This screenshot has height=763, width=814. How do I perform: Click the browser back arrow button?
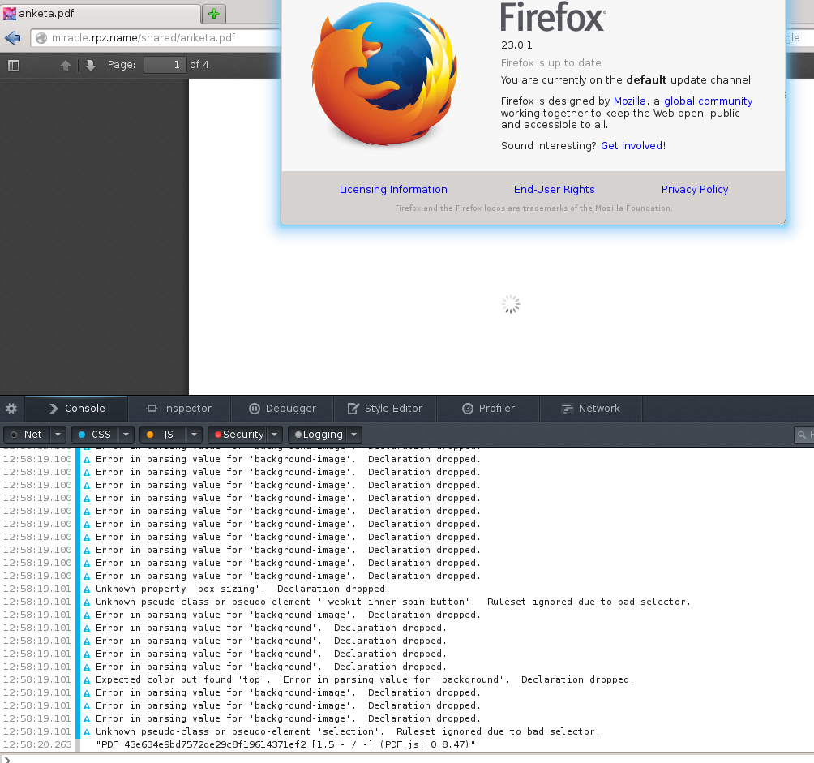[x=13, y=38]
